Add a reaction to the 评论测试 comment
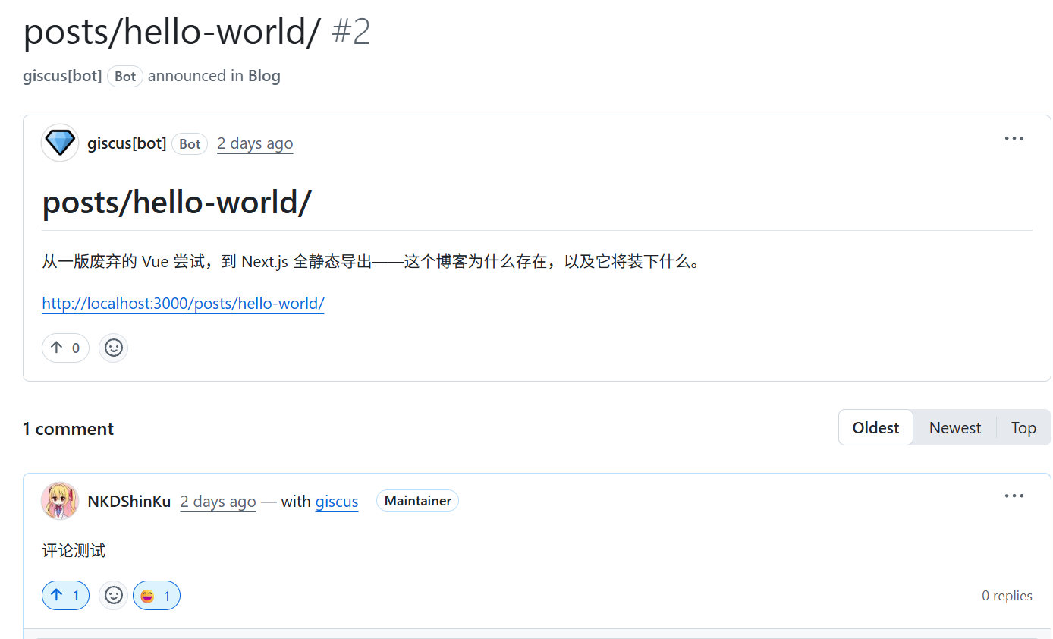This screenshot has width=1053, height=639. point(113,596)
